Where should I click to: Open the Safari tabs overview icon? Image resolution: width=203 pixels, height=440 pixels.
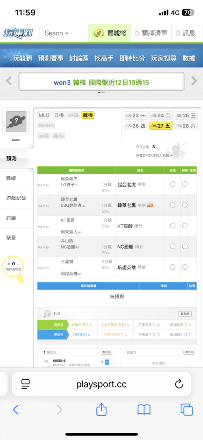[186, 410]
